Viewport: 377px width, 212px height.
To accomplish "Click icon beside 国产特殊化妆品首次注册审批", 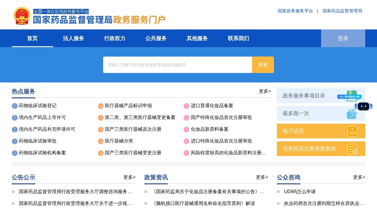I will pyautogui.click(x=186, y=118).
